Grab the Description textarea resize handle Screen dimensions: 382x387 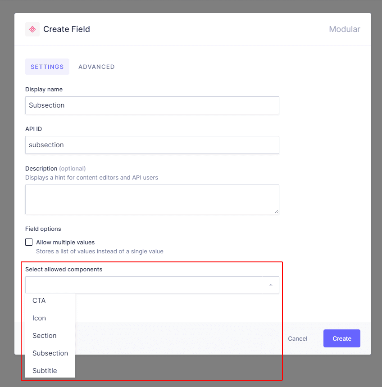tap(277, 211)
